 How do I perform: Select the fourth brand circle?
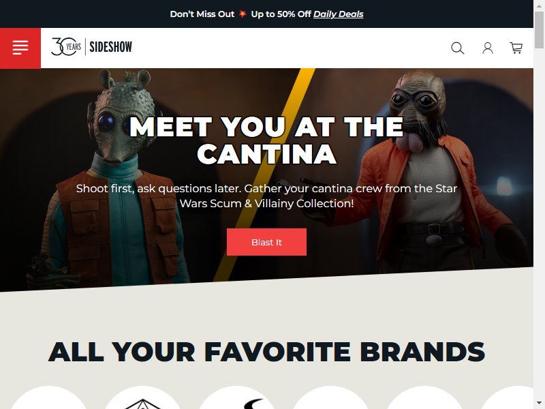(x=330, y=397)
